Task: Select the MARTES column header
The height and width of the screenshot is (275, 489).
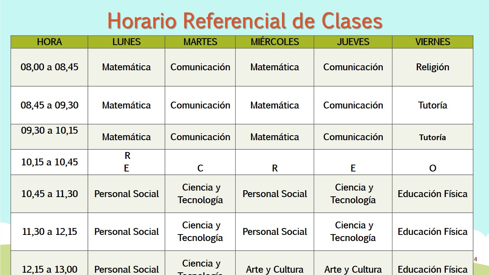Action: coord(200,42)
